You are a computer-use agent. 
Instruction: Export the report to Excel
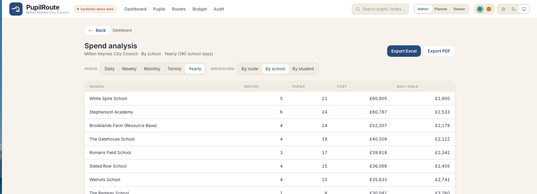click(x=404, y=51)
